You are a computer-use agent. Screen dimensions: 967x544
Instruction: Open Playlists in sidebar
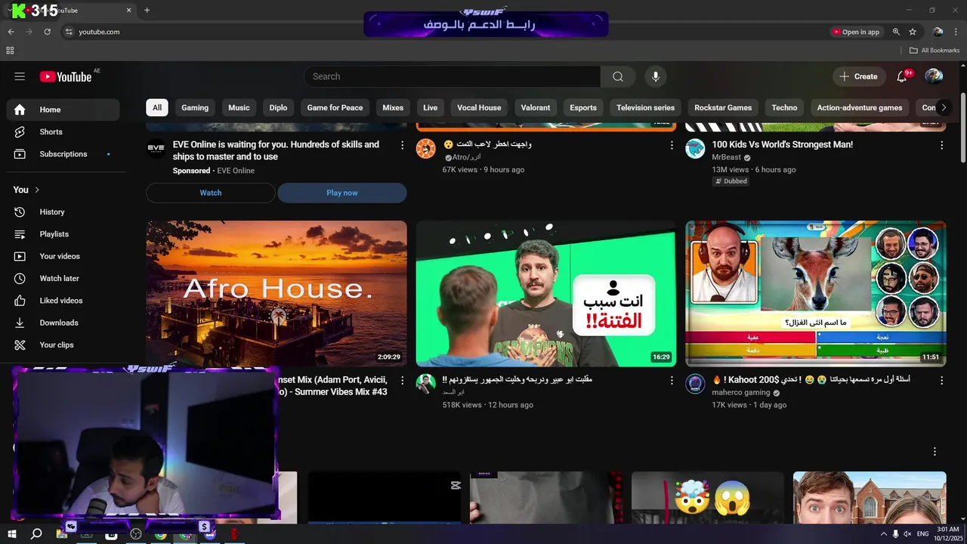[63, 234]
